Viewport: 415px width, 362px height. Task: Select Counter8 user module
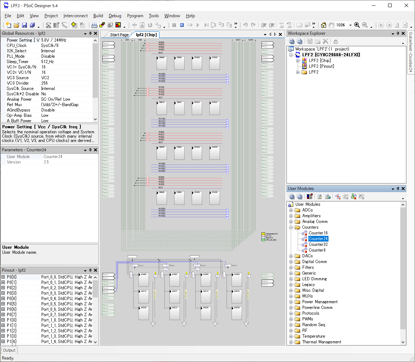[x=317, y=250]
